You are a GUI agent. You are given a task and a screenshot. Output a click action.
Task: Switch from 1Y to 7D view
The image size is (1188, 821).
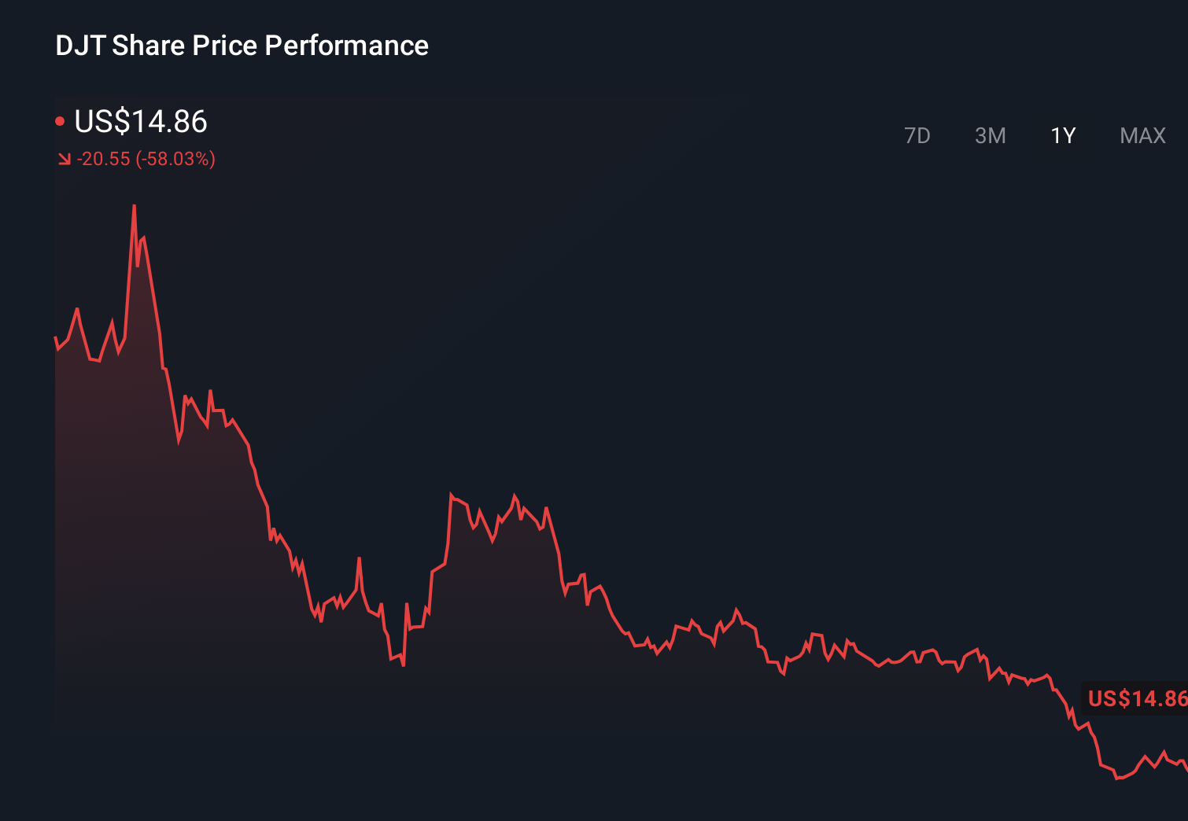(x=918, y=135)
